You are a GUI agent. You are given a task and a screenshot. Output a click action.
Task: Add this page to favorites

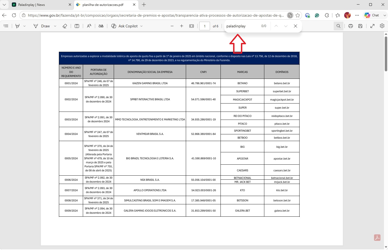(x=298, y=15)
